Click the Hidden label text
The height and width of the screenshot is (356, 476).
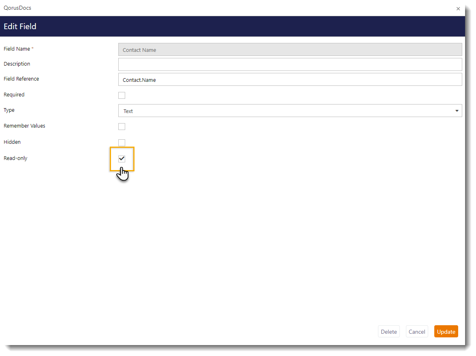coord(12,142)
